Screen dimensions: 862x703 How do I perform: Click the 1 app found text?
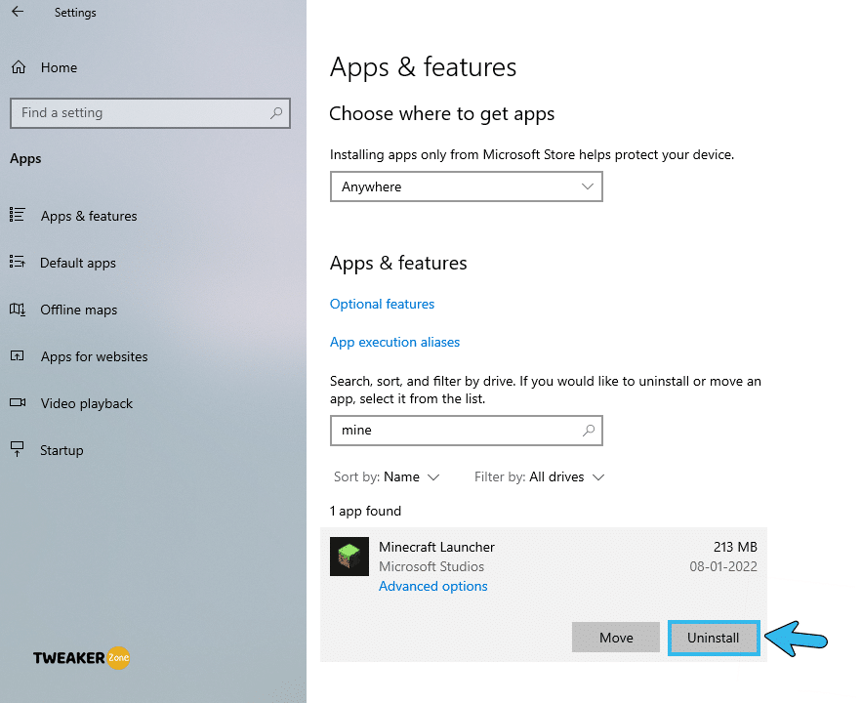[x=365, y=512]
